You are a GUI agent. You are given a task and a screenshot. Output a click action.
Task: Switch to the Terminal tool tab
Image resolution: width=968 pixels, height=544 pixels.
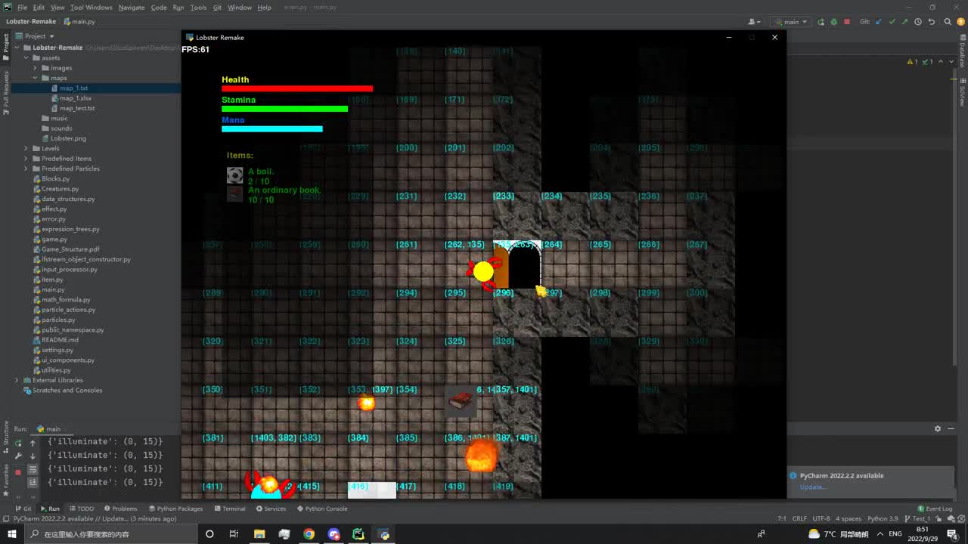click(229, 508)
